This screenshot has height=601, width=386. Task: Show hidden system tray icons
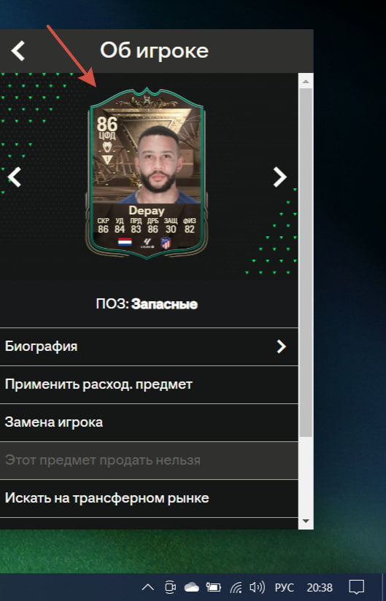click(148, 587)
